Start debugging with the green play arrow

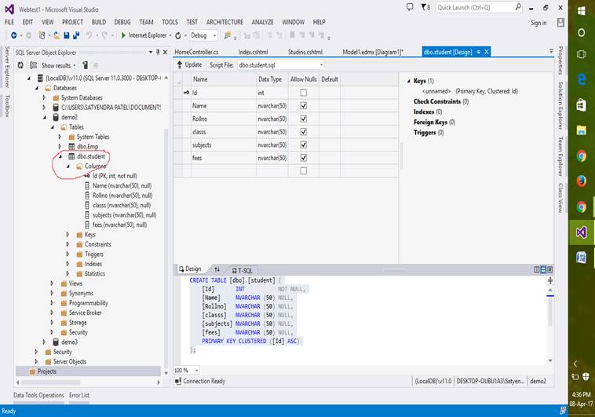(123, 35)
